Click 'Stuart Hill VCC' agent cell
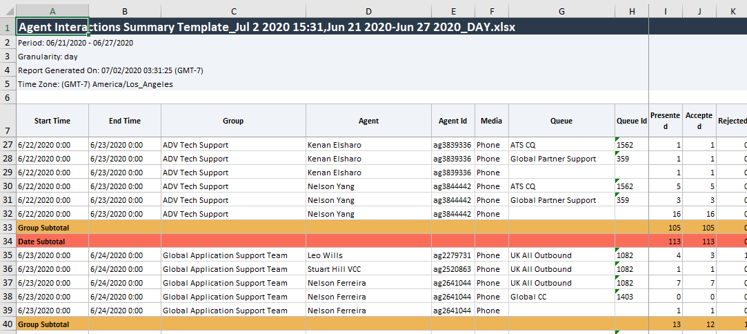This screenshot has height=334, width=747. tap(369, 268)
